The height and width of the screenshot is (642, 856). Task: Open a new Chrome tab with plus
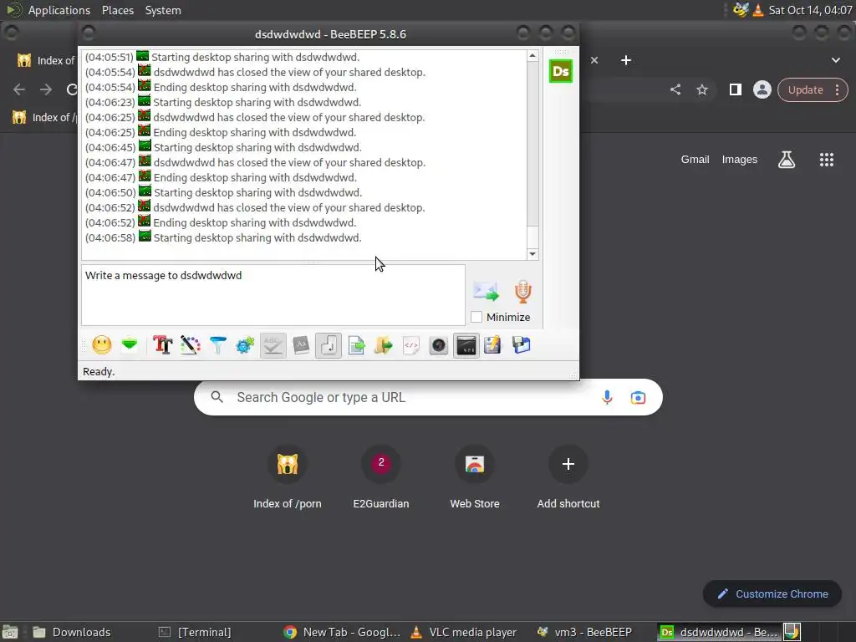[x=626, y=60]
